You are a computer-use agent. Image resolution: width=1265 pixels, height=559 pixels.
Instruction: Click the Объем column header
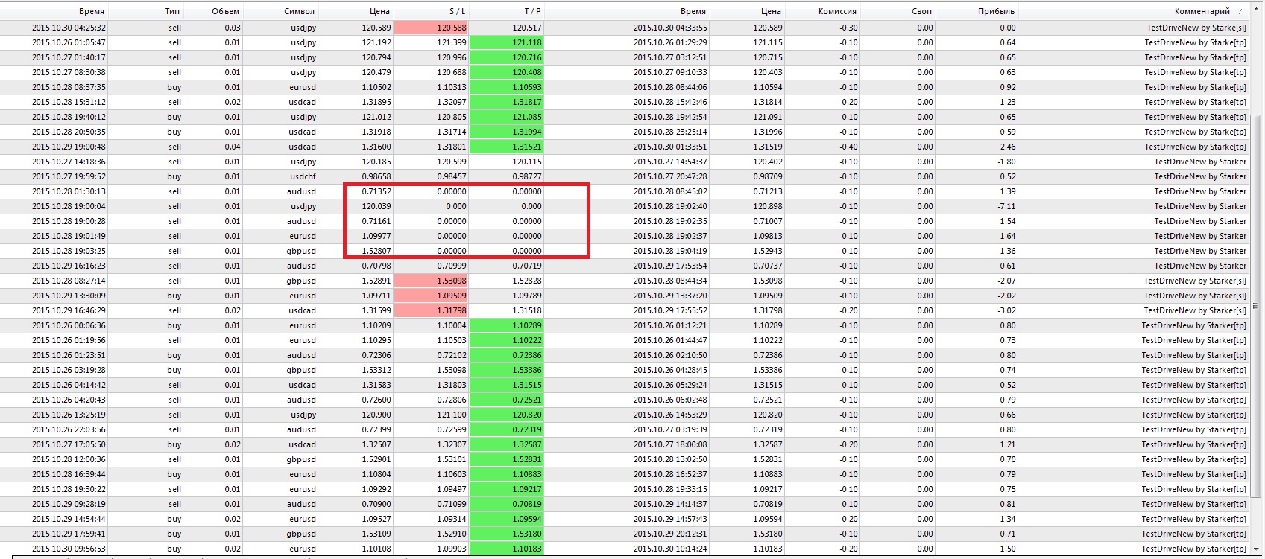point(226,11)
